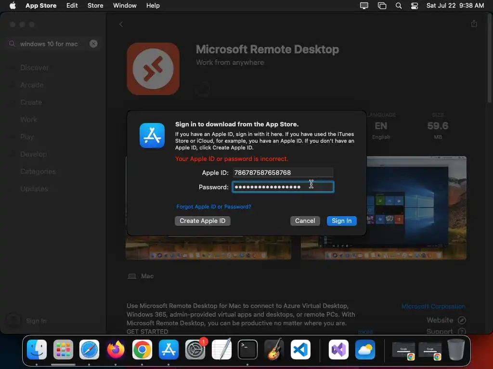This screenshot has height=369, width=493.
Task: Open the minimized Chrome window next to Trash
Action: coord(430,351)
